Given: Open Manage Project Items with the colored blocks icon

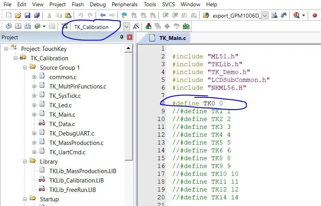Looking at the screenshot, I should (x=149, y=26).
